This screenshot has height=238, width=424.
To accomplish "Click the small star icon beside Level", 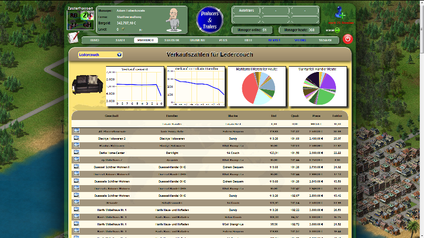I will click(123, 29).
